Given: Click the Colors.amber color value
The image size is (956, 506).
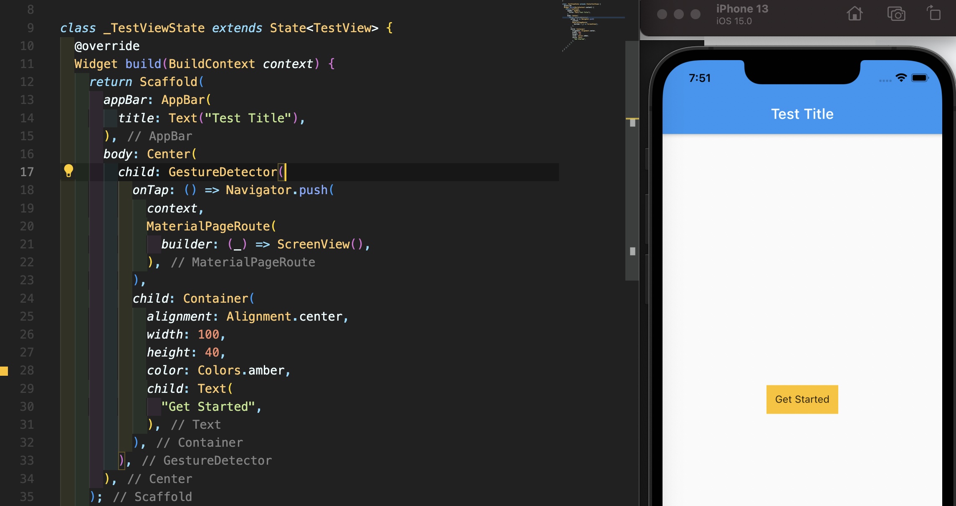Looking at the screenshot, I should pos(241,371).
